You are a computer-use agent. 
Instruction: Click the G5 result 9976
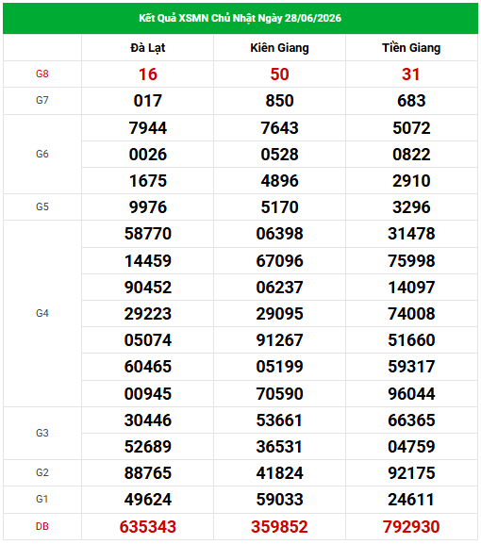point(148,207)
